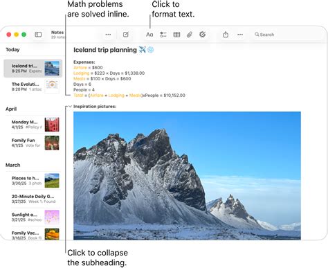Click the red close window button
This screenshot has height=268, width=328.
9,35
